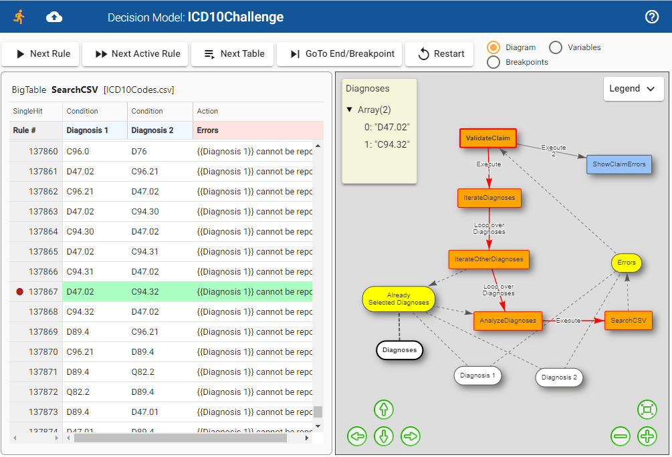Click the Next Active Rule button
672x457 pixels.
138,54
